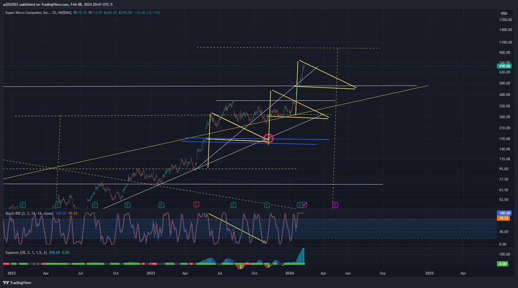The width and height of the screenshot is (518, 288).
Task: Click the 95.00 price axis label
Action: click(x=504, y=169)
